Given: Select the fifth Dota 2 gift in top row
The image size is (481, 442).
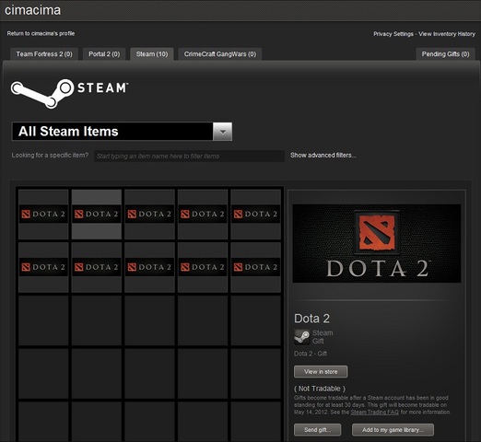Looking at the screenshot, I should (256, 215).
